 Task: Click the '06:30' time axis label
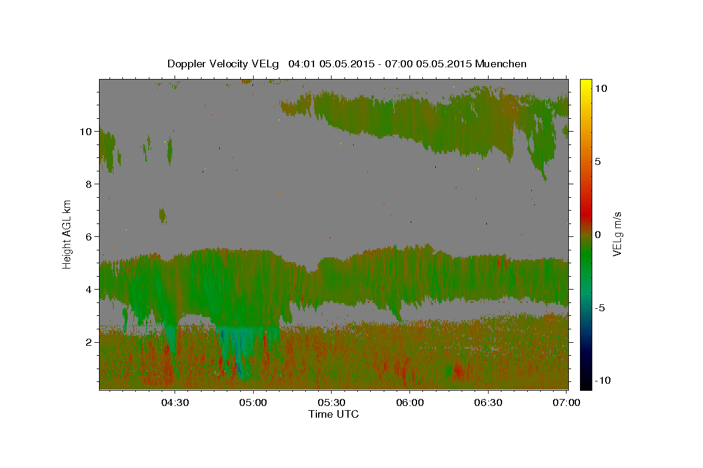[489, 403]
